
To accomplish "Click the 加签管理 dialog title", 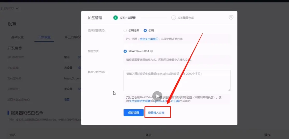I will pos(95,18).
